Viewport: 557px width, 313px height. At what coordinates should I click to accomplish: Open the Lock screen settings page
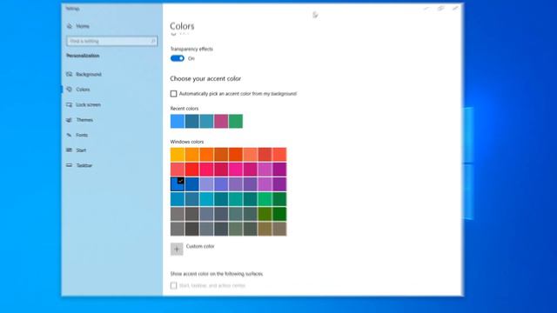pyautogui.click(x=88, y=104)
